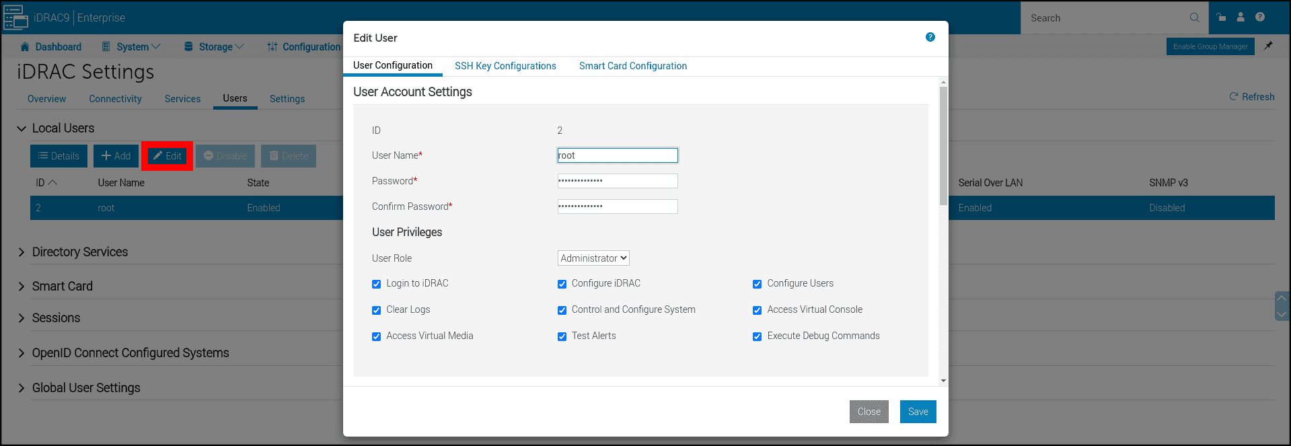The height and width of the screenshot is (446, 1291).
Task: Click the User Name column header
Action: [x=121, y=183]
